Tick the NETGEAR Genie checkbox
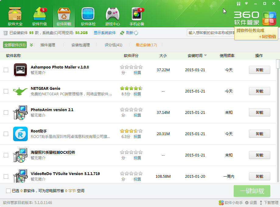The image size is (280, 207). pos(6,91)
